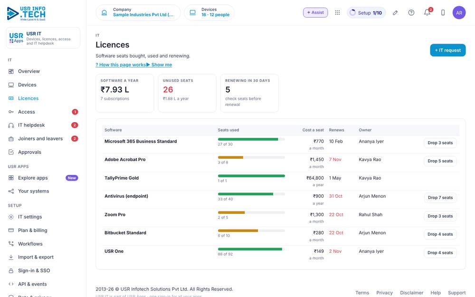Click the Privacy link in the footer
Screen dimensions: 475x297
[x=384, y=293]
